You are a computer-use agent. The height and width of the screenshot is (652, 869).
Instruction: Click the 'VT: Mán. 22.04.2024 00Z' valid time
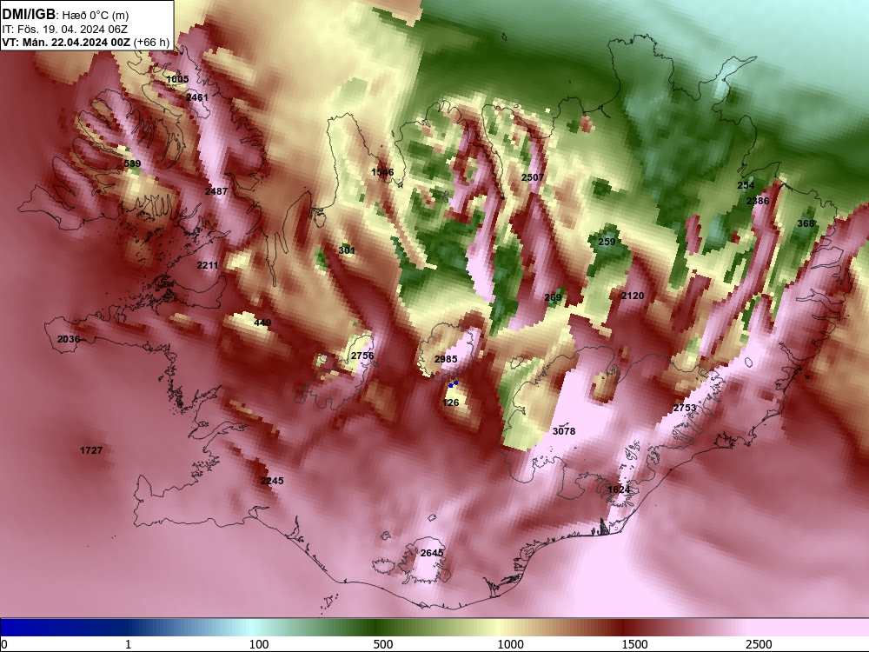coord(67,43)
